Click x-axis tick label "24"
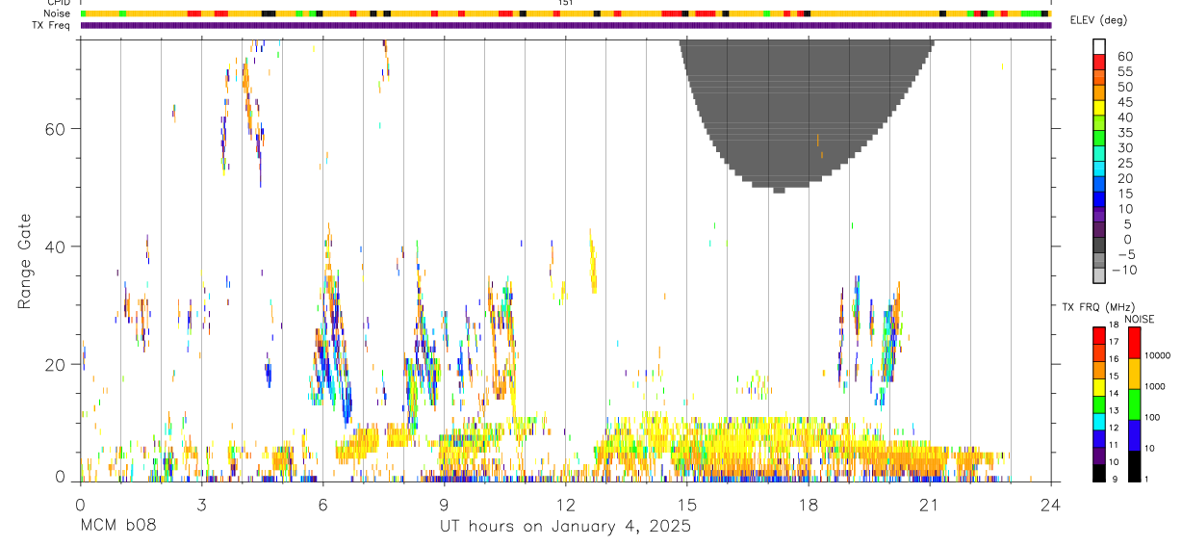1182x546 pixels. click(1050, 505)
